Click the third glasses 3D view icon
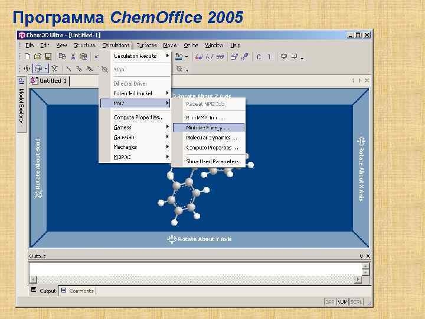 (220, 57)
